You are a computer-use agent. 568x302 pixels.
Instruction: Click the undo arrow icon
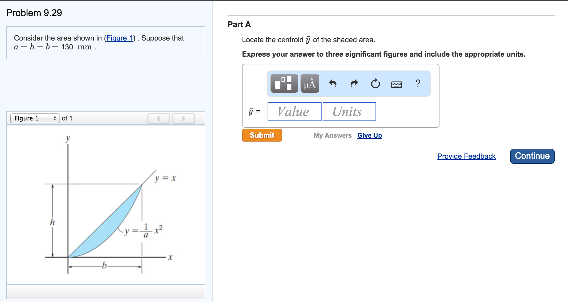(x=333, y=83)
